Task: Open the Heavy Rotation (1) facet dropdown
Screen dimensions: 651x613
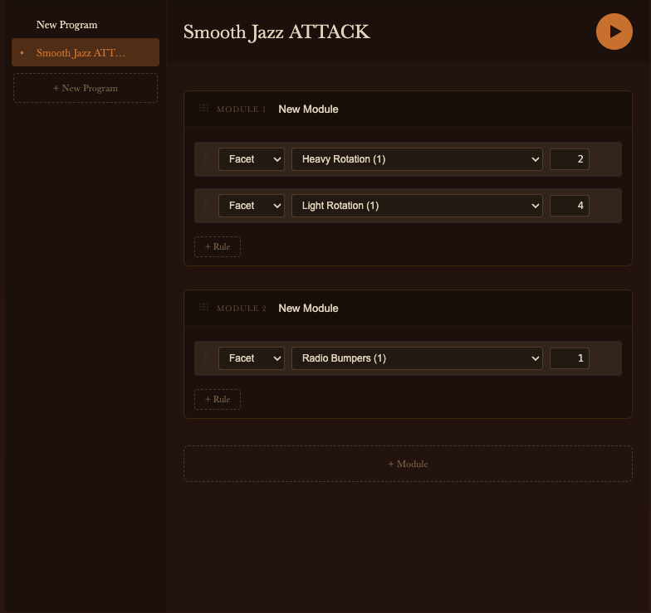Action: [417, 159]
